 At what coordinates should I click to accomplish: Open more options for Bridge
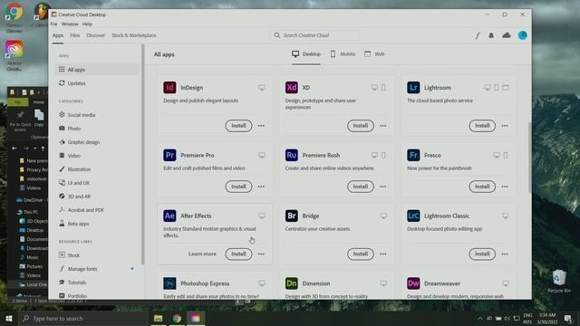point(382,254)
